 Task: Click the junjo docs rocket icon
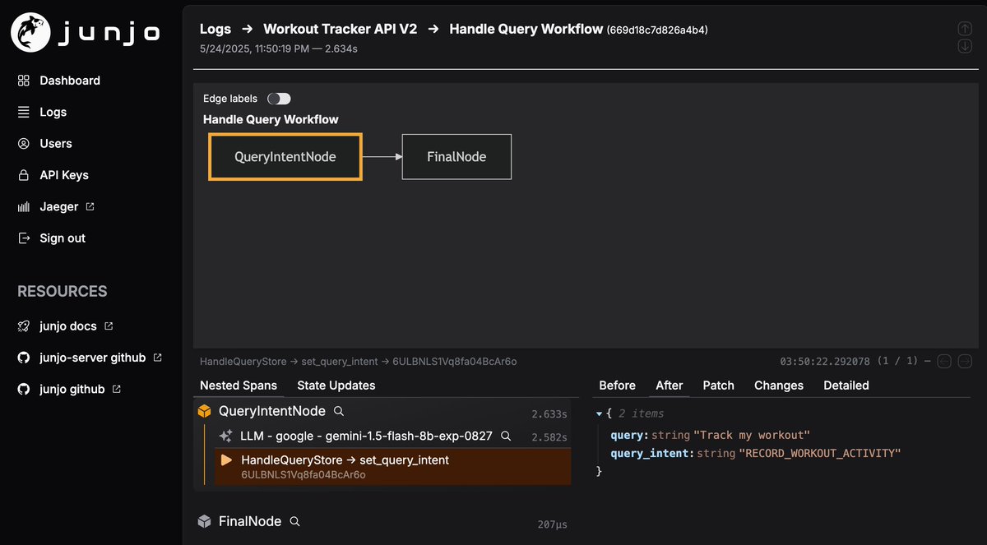(x=24, y=326)
